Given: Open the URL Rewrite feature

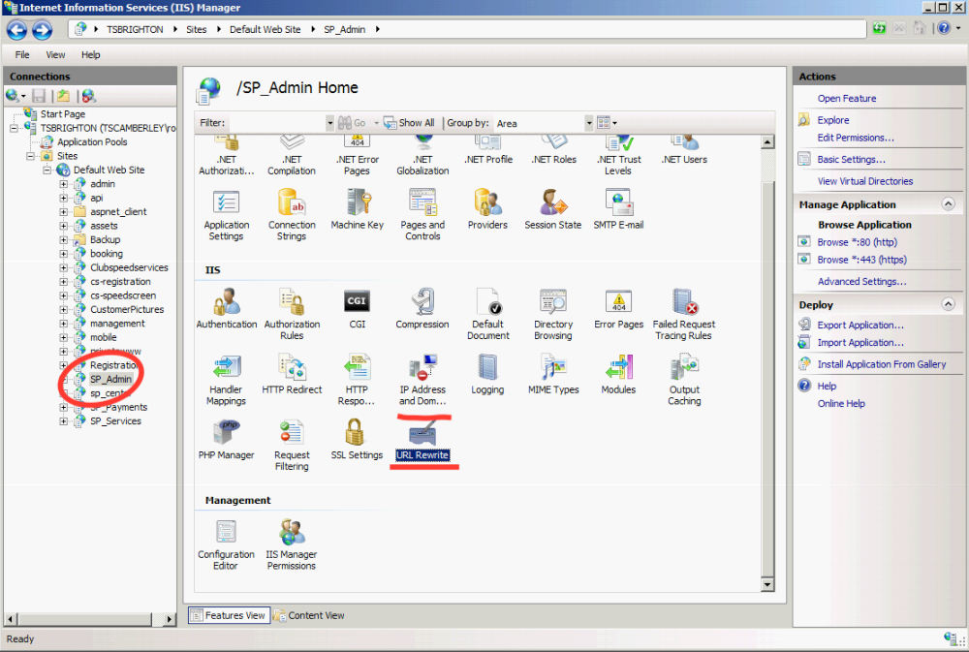Looking at the screenshot, I should tap(422, 441).
